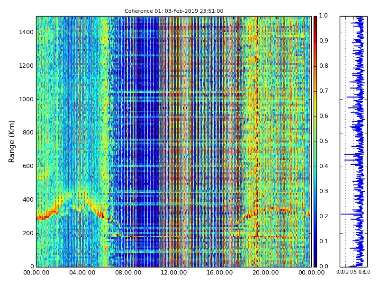Click the colorbar 0.6 label
Image resolution: width=379 pixels, height=284 pixels.
click(324, 116)
